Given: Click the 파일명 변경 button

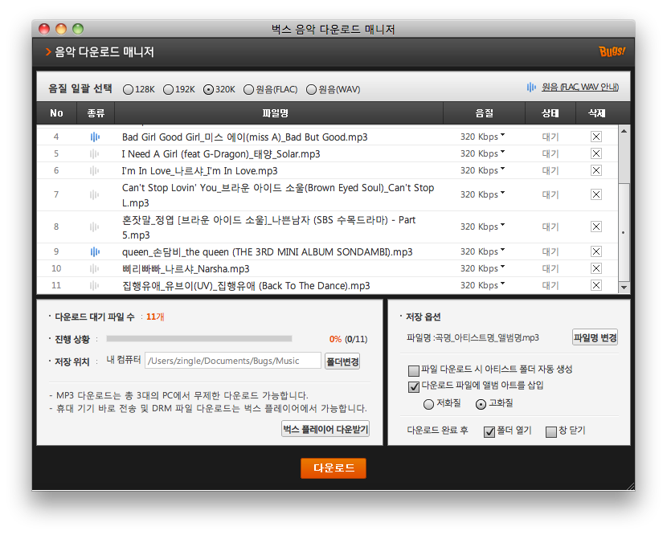Looking at the screenshot, I should coord(595,337).
